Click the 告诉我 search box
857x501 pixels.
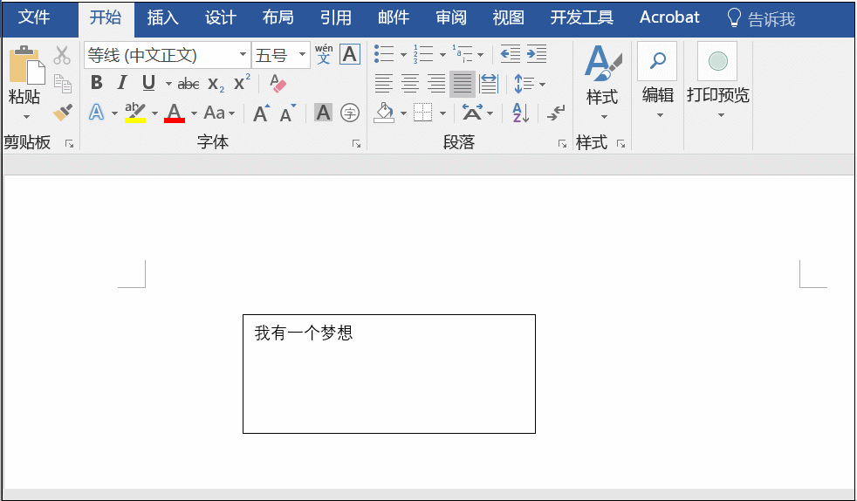point(761,19)
